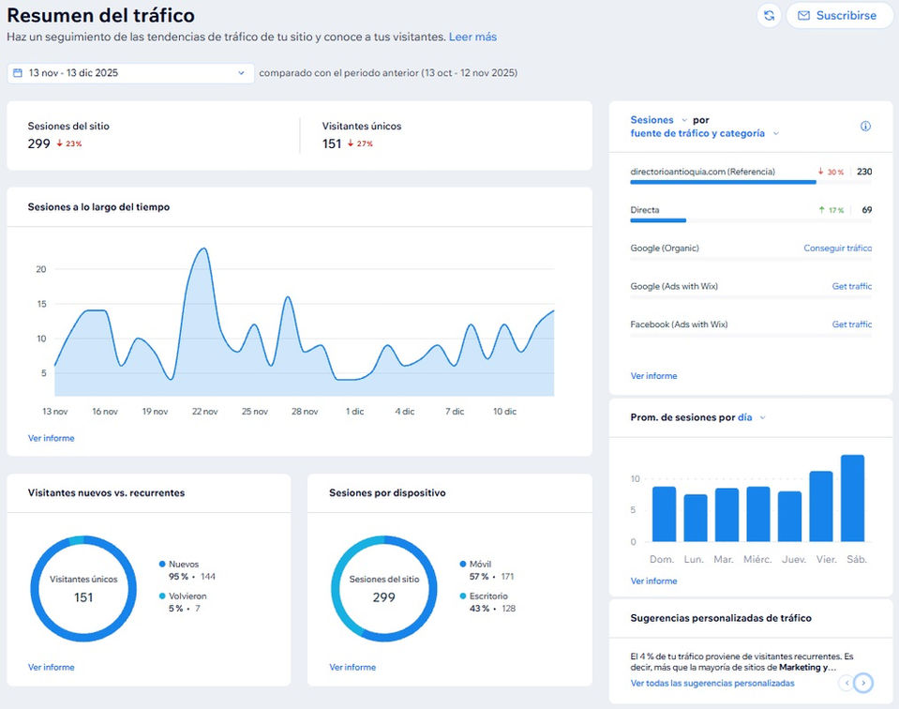Open Ver informe under sessions over time chart
The height and width of the screenshot is (709, 899).
click(51, 438)
